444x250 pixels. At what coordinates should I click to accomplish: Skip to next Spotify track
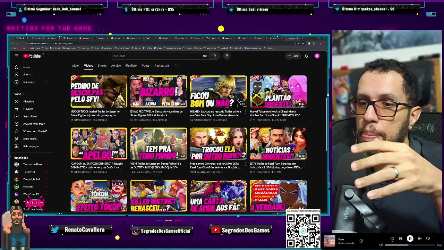coord(420,239)
